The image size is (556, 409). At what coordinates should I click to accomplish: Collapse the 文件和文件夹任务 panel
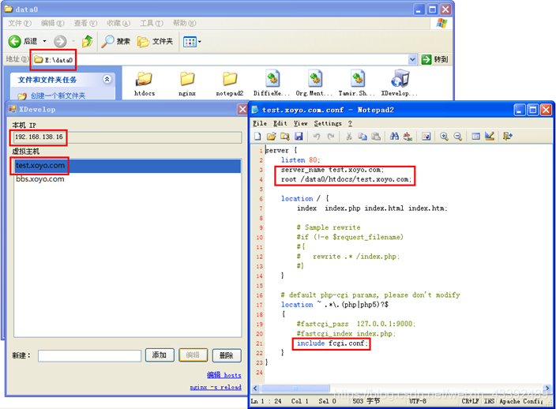pos(107,80)
